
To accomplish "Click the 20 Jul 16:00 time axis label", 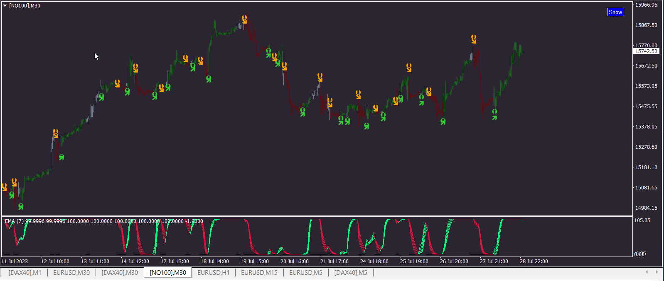I will click(x=295, y=262).
